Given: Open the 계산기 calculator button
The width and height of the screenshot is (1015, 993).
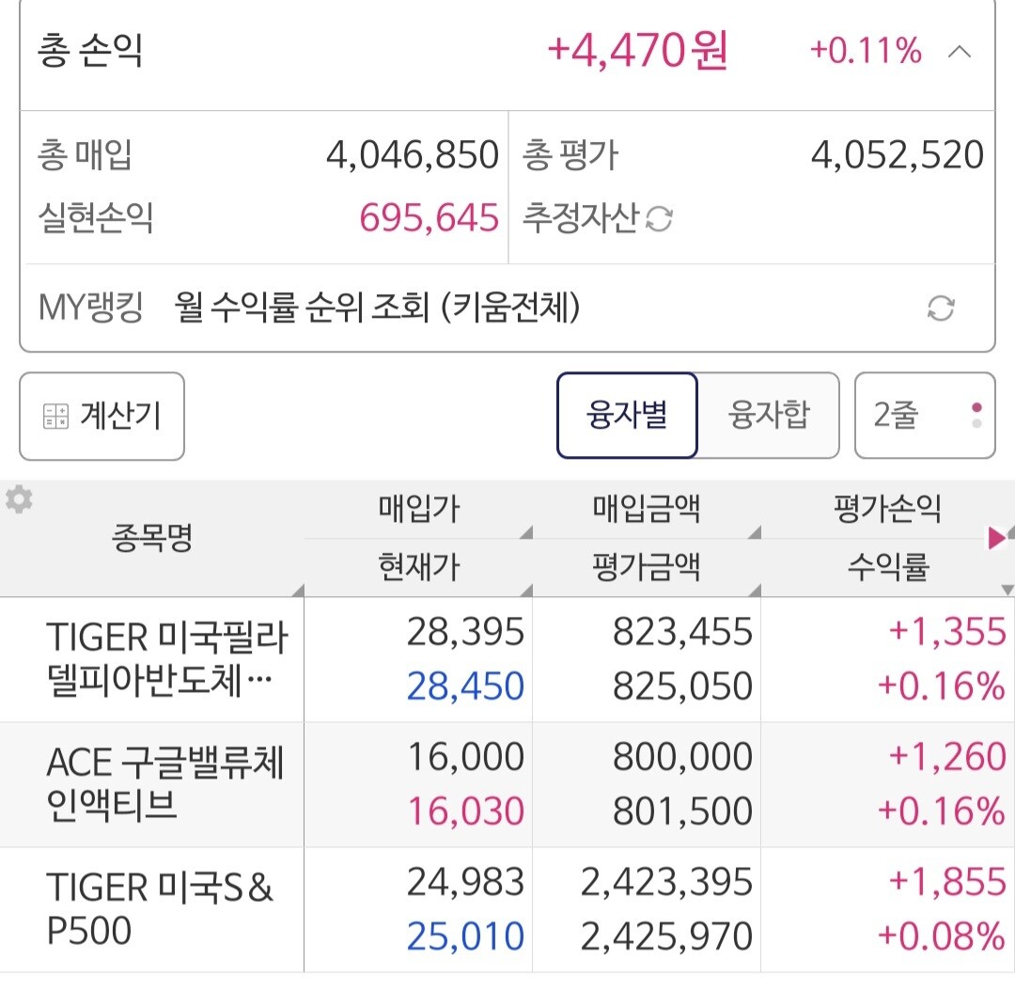Looking at the screenshot, I should click(101, 416).
